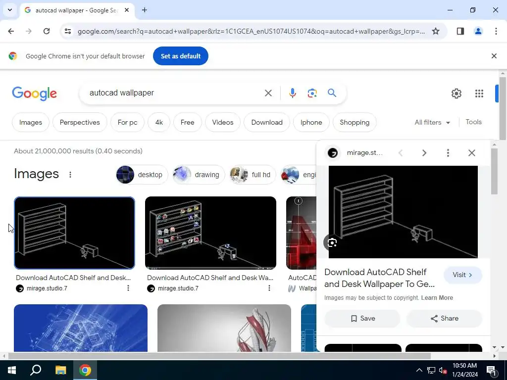Go back to previous page in Chrome

[11, 31]
